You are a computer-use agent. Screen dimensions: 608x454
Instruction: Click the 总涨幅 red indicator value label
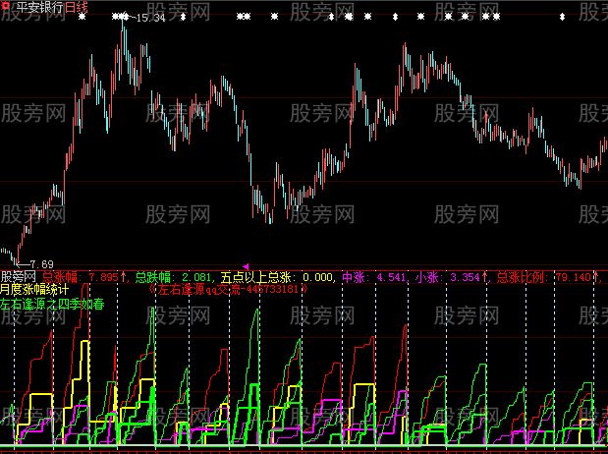click(x=83, y=277)
